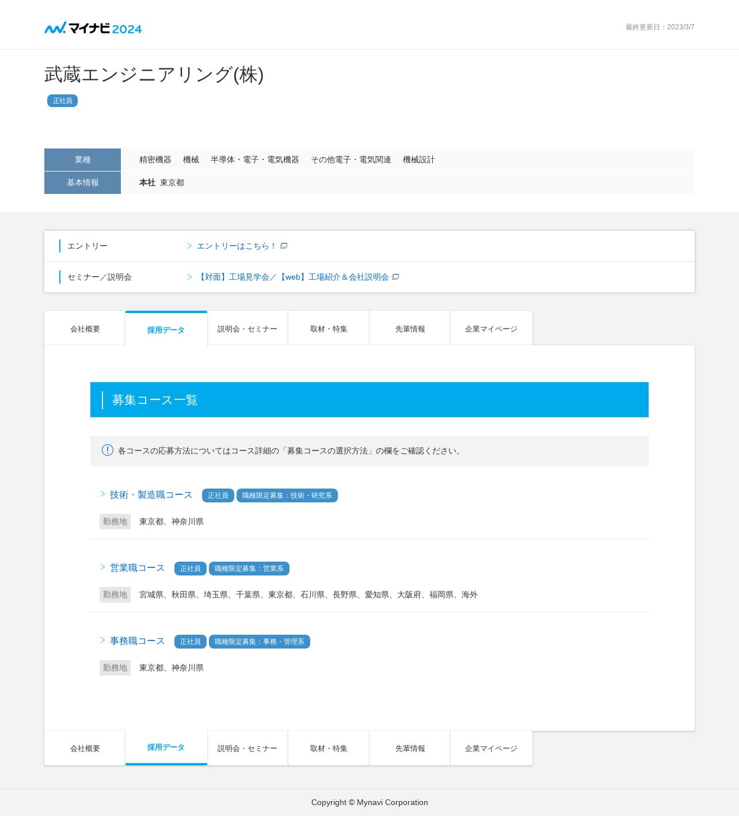Click セミナー／説明会 row label
Viewport: 739px width, 816px height.
[100, 277]
